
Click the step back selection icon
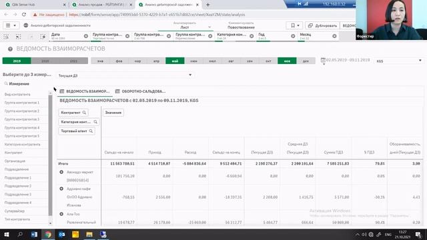point(18,37)
